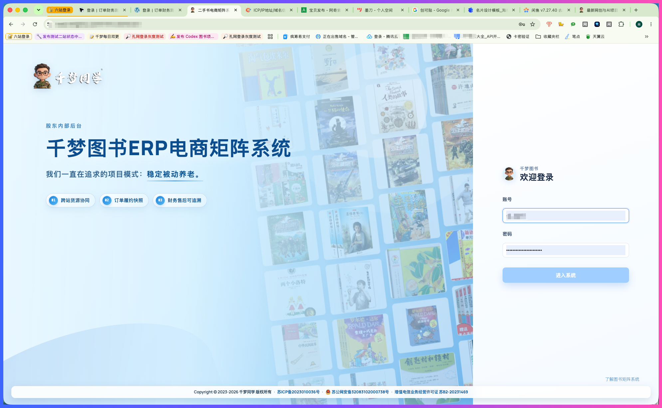Open the Chrome three-dot menu
The width and height of the screenshot is (662, 408).
[x=651, y=24]
